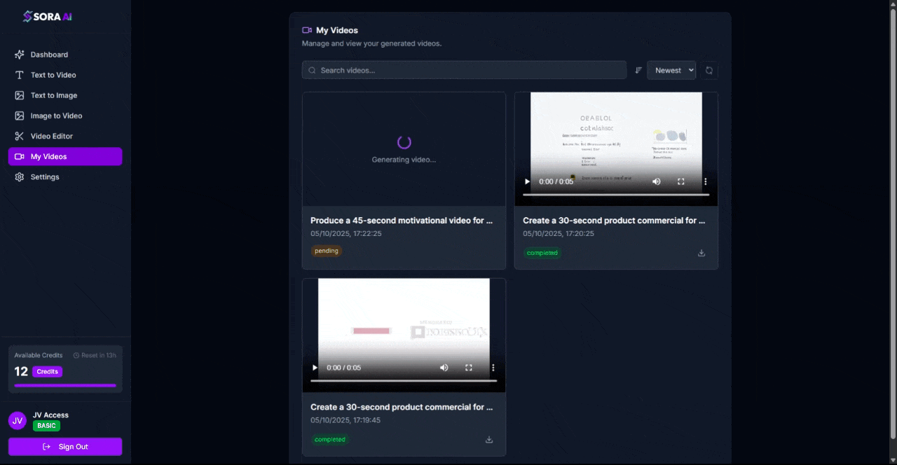Download the 17:19:45 completed video

click(x=489, y=439)
